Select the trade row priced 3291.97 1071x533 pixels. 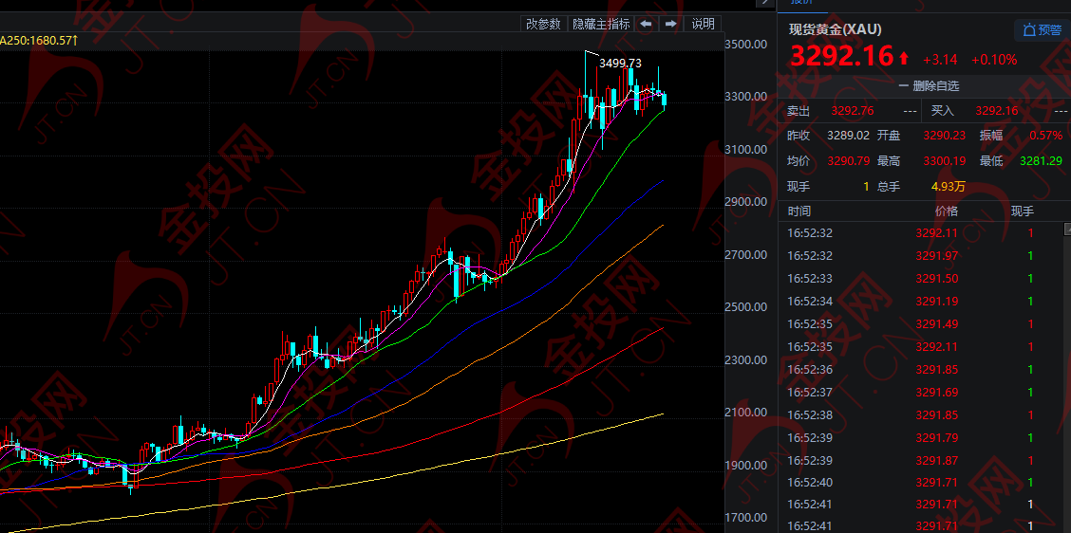pos(920,256)
